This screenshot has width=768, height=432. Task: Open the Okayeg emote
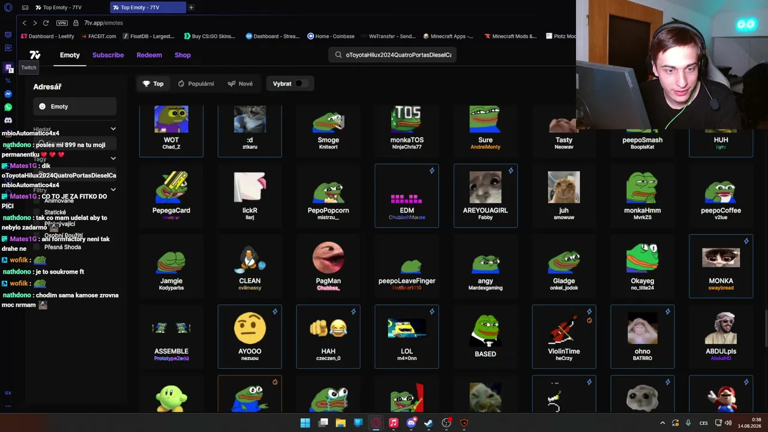click(642, 266)
